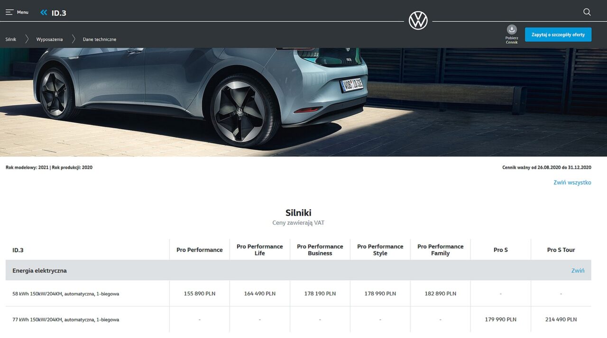Click the ID.3 table header cell

(x=87, y=250)
